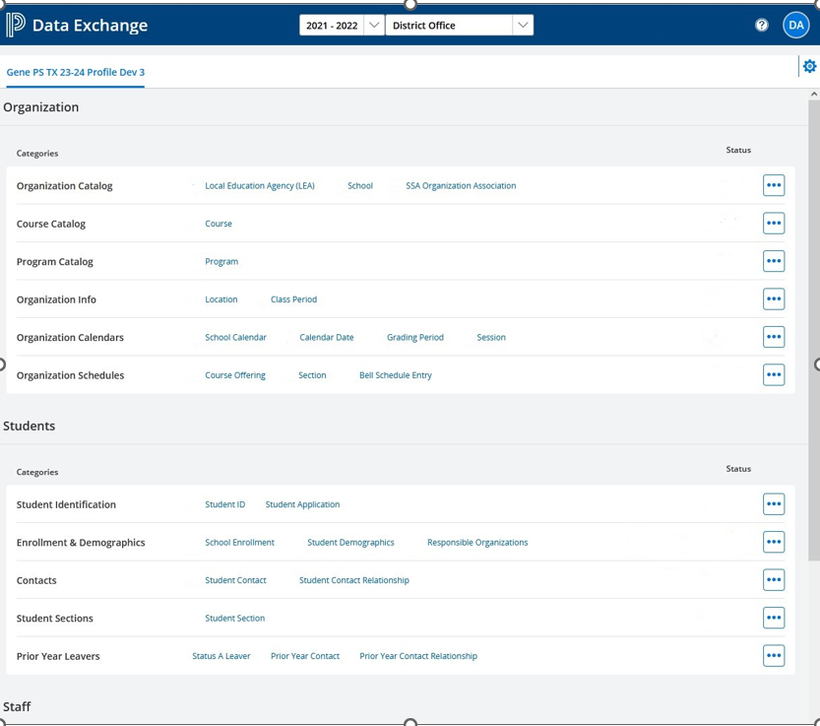Open the help question mark icon
This screenshot has width=820, height=726.
[x=761, y=24]
